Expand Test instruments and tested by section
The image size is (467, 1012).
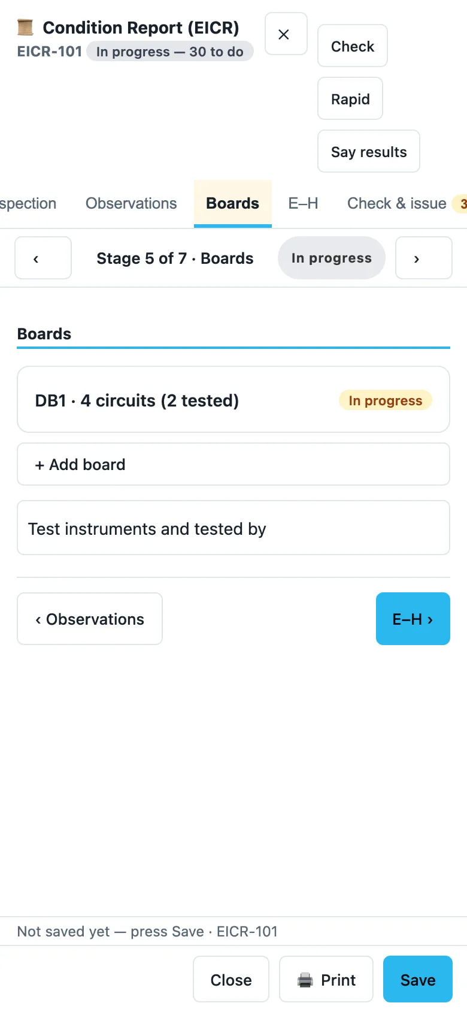tap(233, 528)
